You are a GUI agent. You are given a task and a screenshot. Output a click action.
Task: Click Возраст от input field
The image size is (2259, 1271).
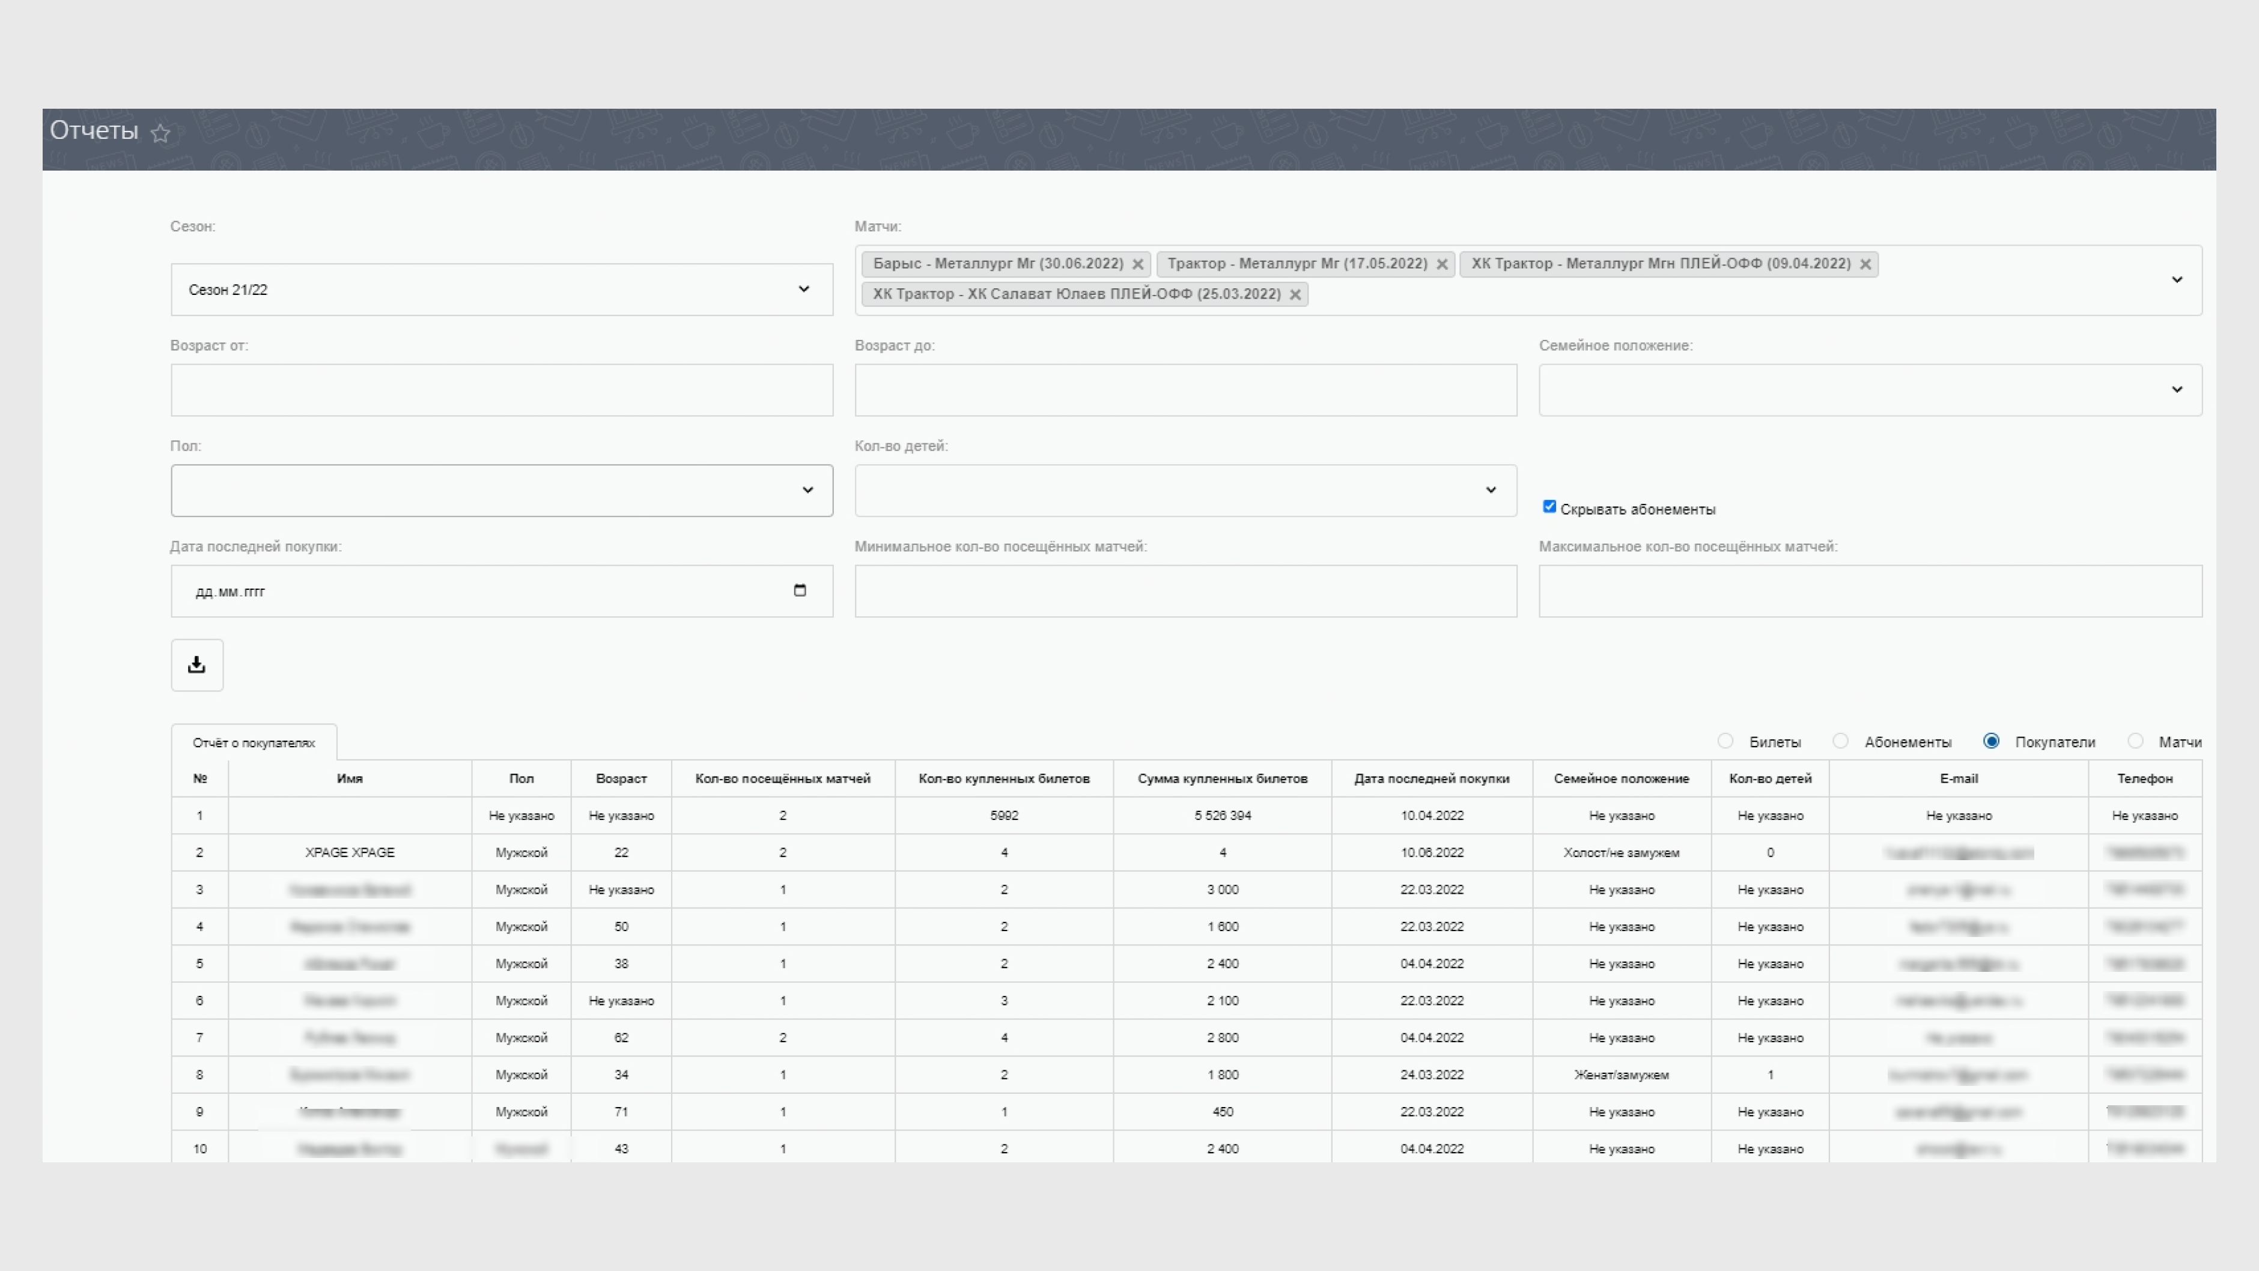coord(502,389)
